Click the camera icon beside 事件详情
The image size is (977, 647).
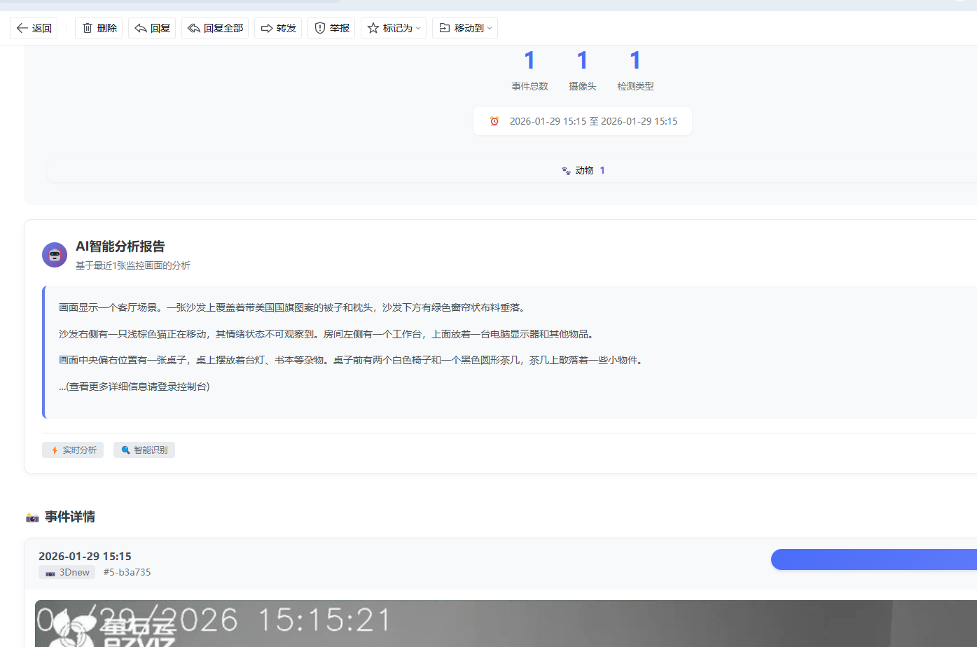point(32,517)
